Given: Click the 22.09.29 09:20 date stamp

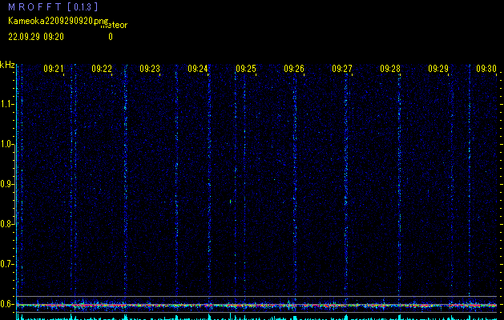Looking at the screenshot, I should pyautogui.click(x=36, y=37).
